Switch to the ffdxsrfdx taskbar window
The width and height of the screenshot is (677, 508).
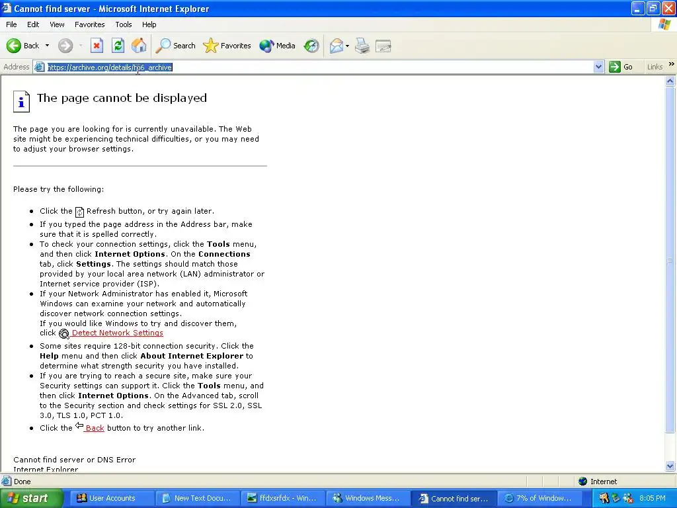tap(282, 498)
